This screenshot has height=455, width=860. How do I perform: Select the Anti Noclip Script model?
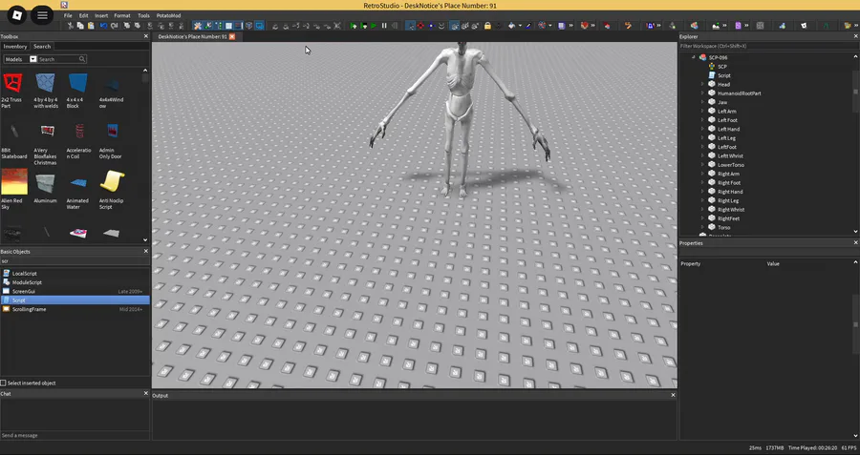point(112,189)
